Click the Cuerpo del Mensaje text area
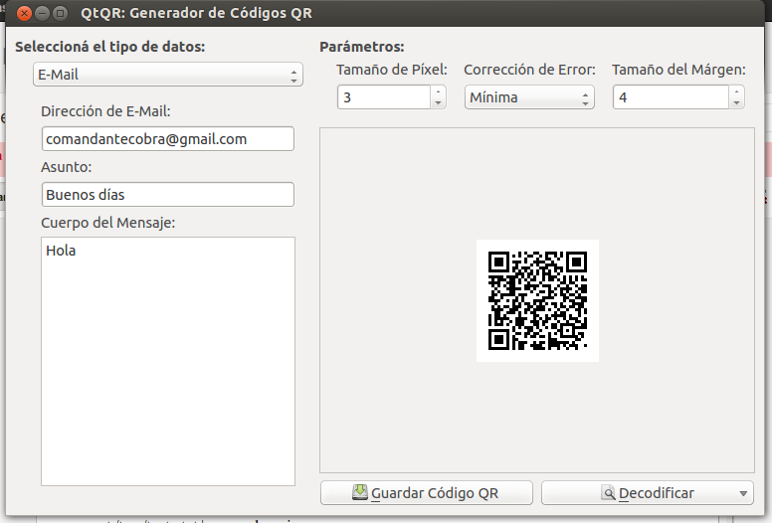The image size is (772, 523). tap(168, 362)
